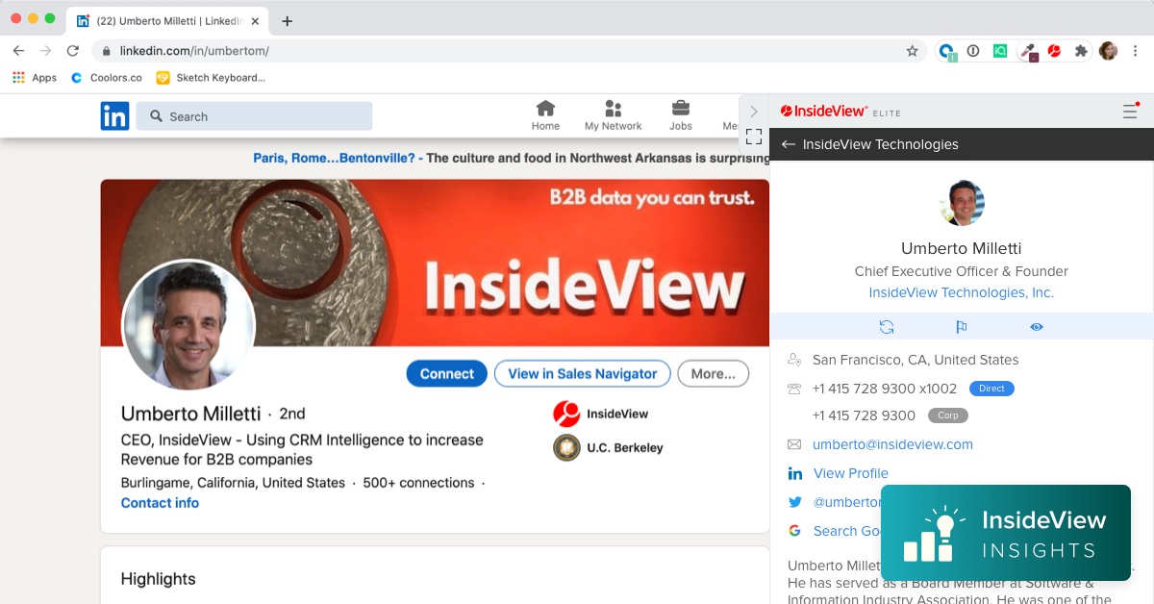This screenshot has height=604, width=1154.
Task: Open the Contact info link
Action: click(x=160, y=503)
